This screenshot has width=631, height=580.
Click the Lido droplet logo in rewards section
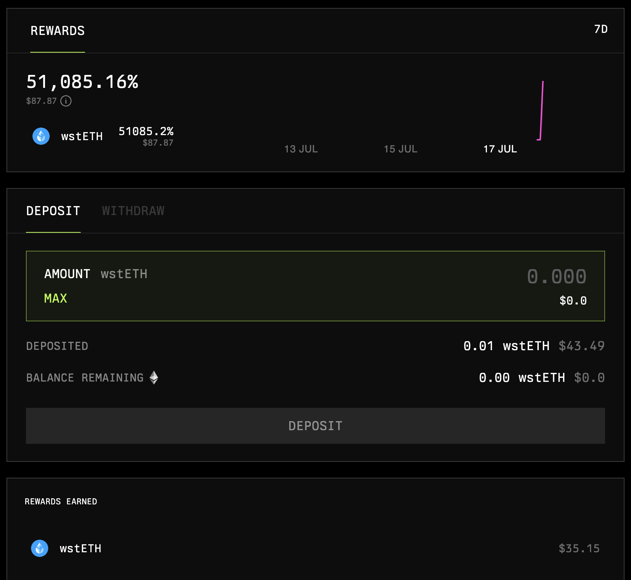tap(41, 136)
